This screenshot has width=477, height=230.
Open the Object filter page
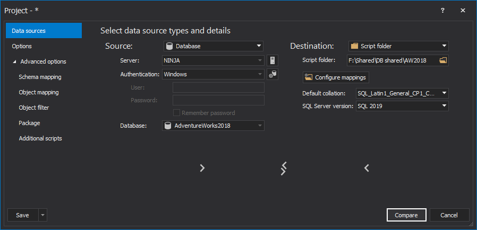point(34,108)
